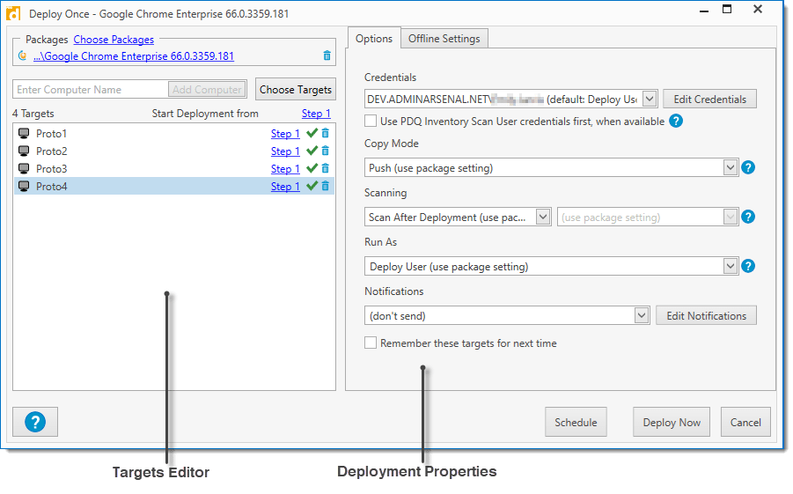The image size is (793, 494).
Task: Select the Proto1 target row
Action: coord(174,134)
